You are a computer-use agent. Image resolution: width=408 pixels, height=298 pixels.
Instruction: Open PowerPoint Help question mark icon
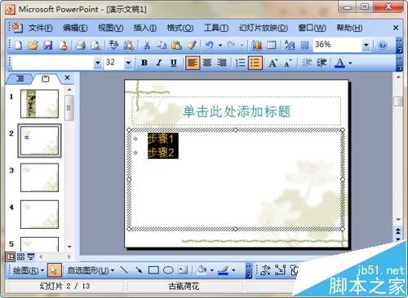pyautogui.click(x=383, y=45)
